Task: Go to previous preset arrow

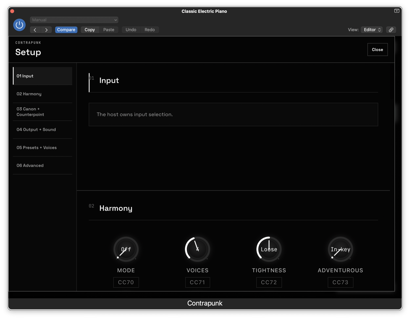Action: [x=35, y=30]
